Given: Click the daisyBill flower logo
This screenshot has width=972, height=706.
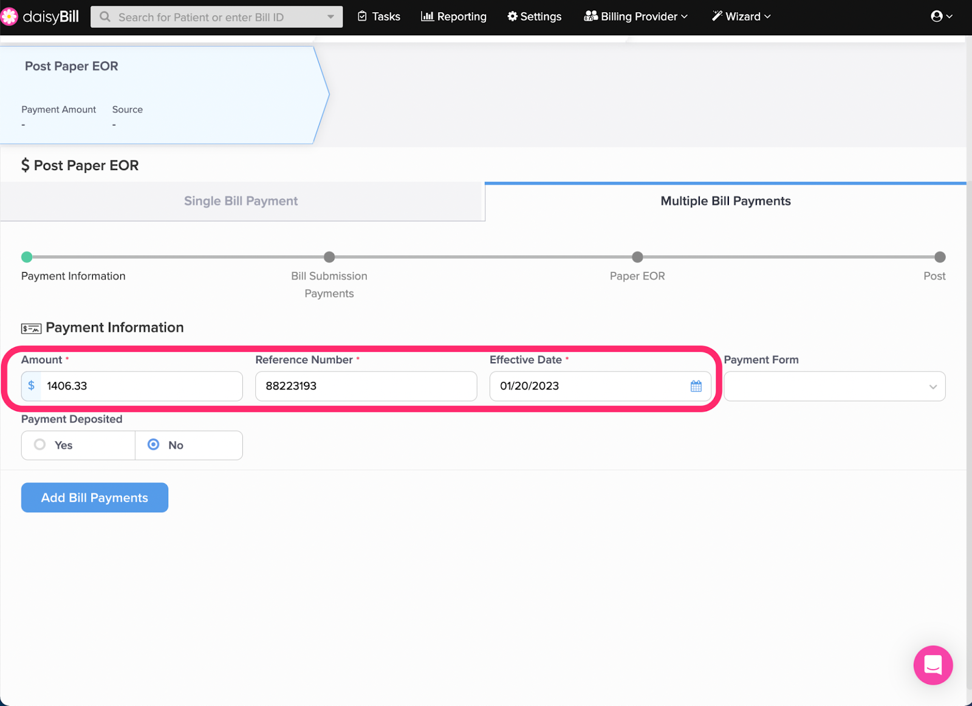Looking at the screenshot, I should pos(10,16).
